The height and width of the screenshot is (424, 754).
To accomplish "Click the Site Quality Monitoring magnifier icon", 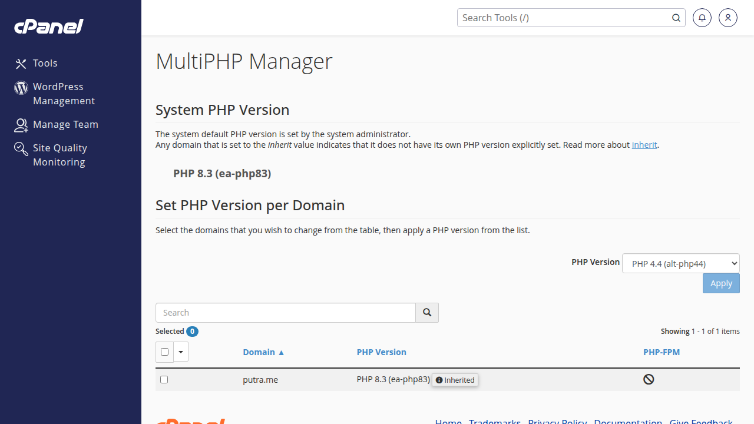I will 21,148.
